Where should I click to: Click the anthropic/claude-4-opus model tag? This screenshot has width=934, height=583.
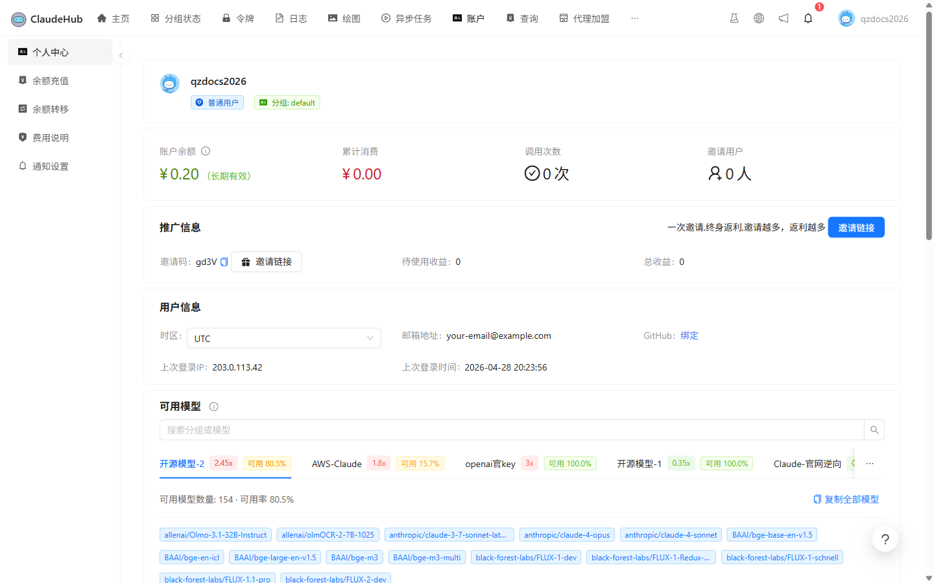coord(567,535)
